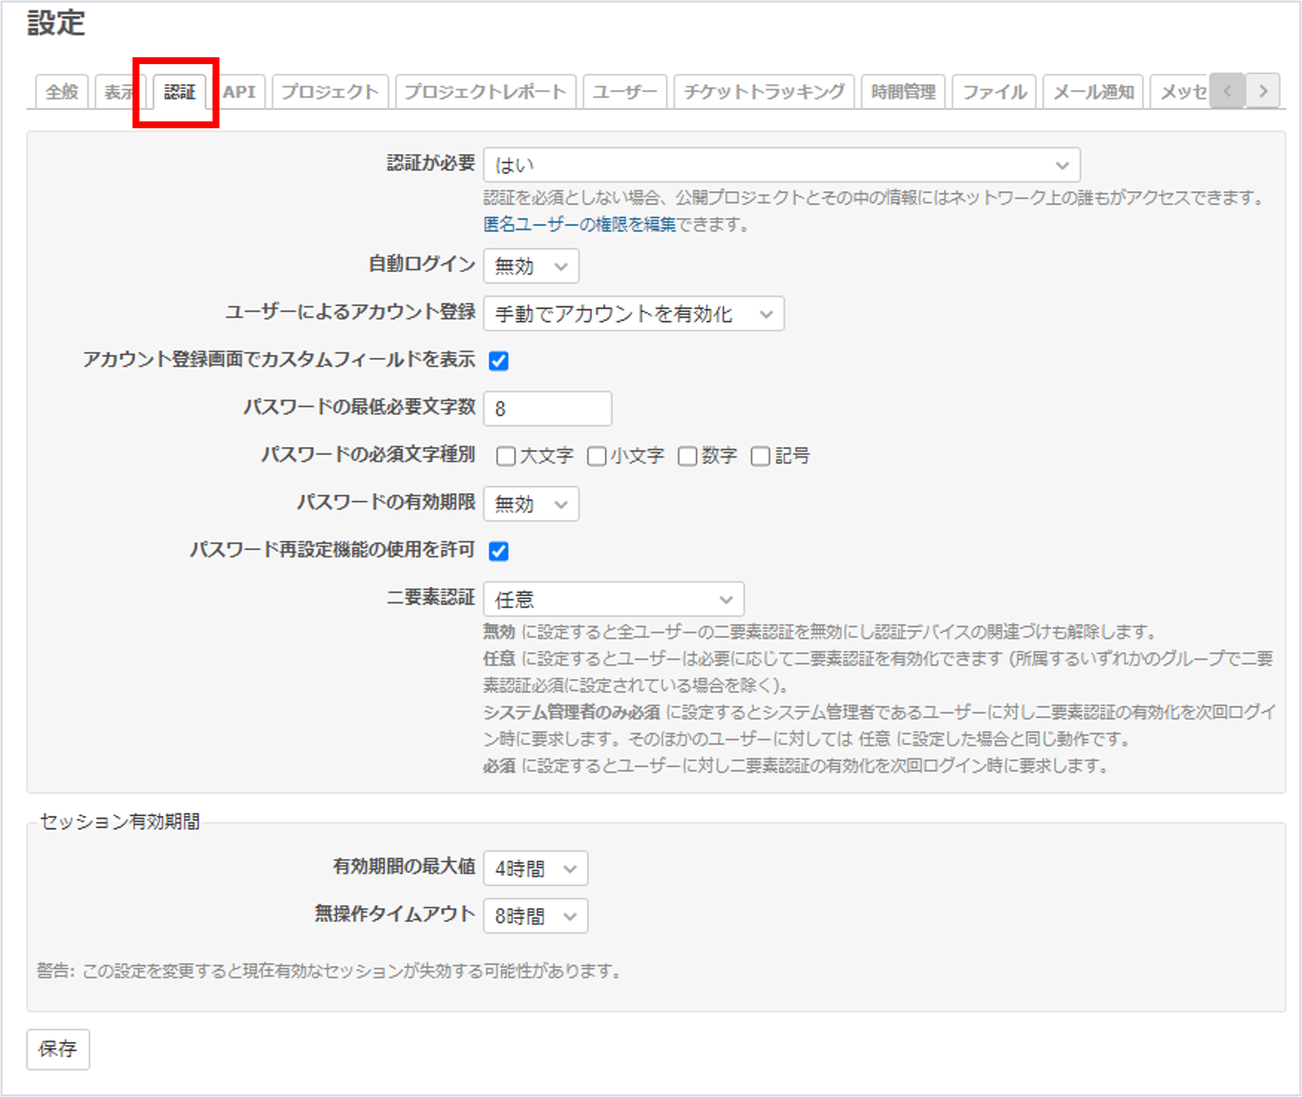Click the left tab scroll arrow
Image resolution: width=1302 pixels, height=1097 pixels.
1227,90
